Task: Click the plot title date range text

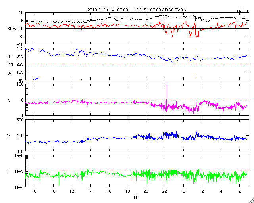Action: [137, 10]
